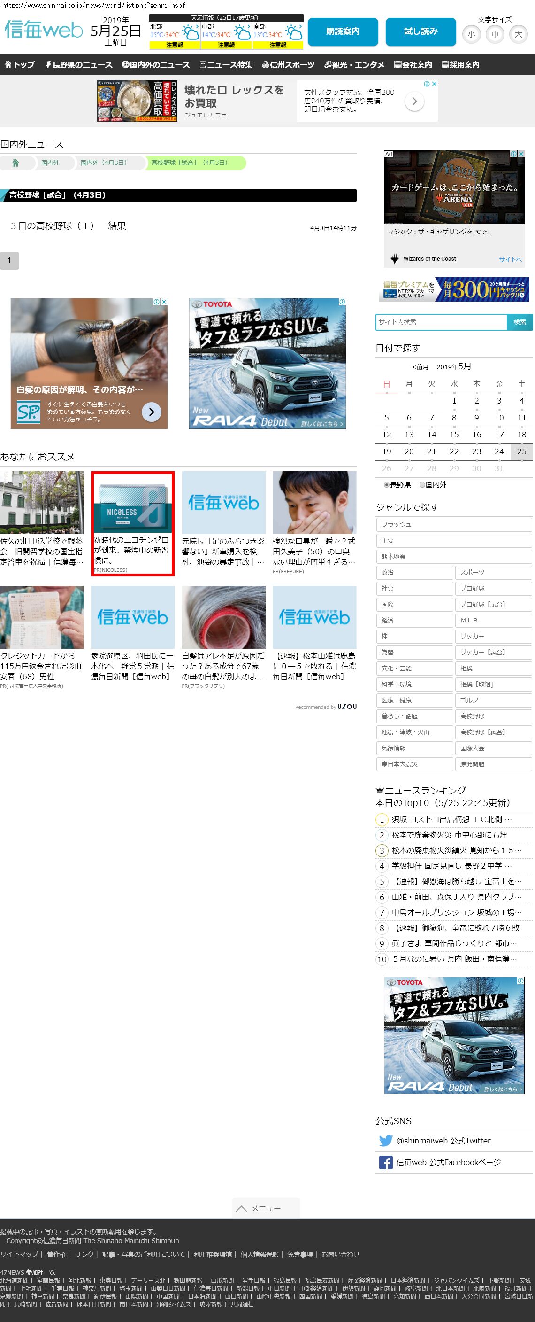Open the フラッシュ genre
The width and height of the screenshot is (535, 1322).
(x=454, y=524)
